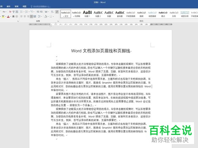Screen dimensions: 198x148
Task: Click the Sort button
Action: [52, 12]
